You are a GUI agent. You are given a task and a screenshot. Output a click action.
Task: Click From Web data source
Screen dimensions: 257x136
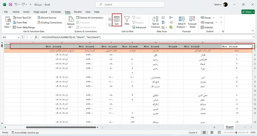(x=20, y=22)
